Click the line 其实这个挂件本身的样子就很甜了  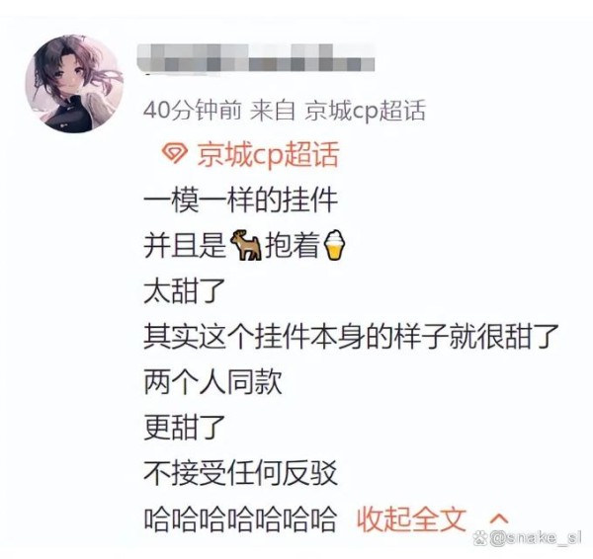pyautogui.click(x=351, y=336)
